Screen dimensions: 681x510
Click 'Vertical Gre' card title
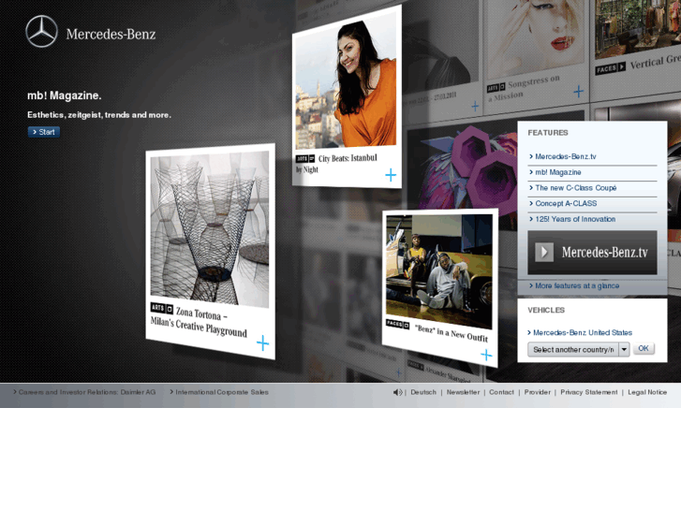655,62
